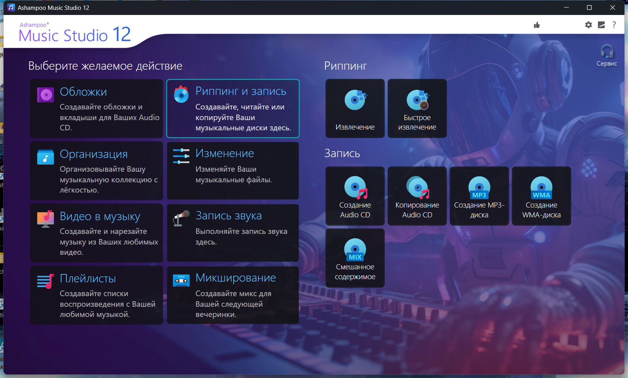This screenshot has height=378, width=628.
Task: Click the Извлечение tile label
Action: click(x=355, y=127)
